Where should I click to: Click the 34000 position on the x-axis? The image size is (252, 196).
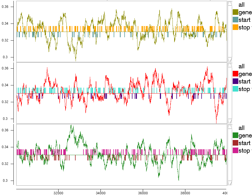click(101, 193)
